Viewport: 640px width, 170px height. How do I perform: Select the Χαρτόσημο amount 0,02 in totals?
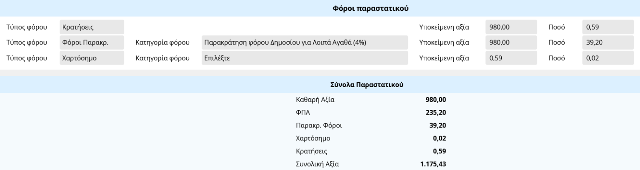point(440,138)
